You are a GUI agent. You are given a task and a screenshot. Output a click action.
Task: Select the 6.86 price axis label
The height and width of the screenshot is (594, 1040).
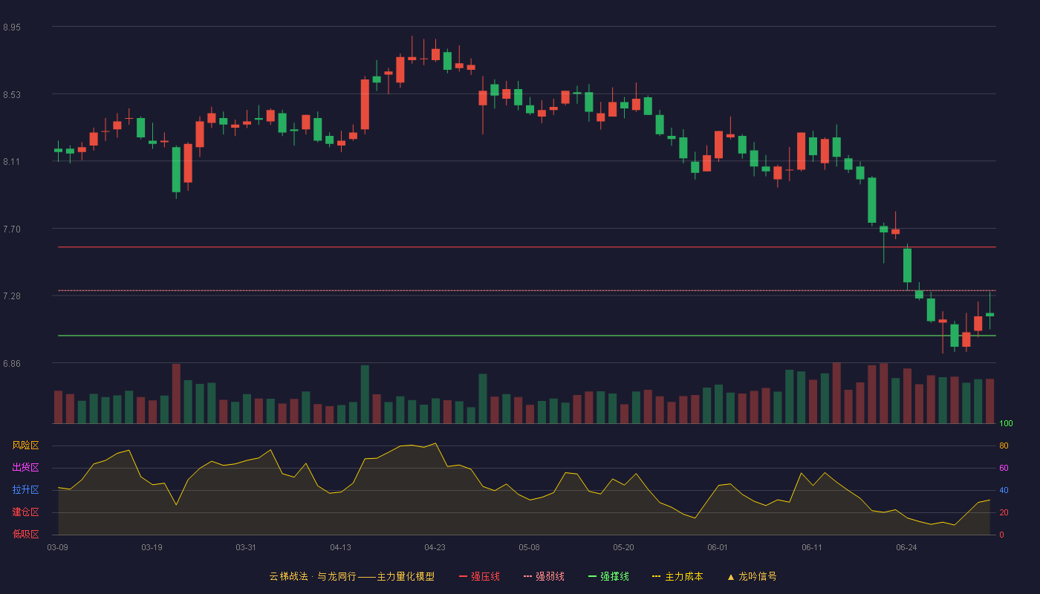tap(12, 364)
